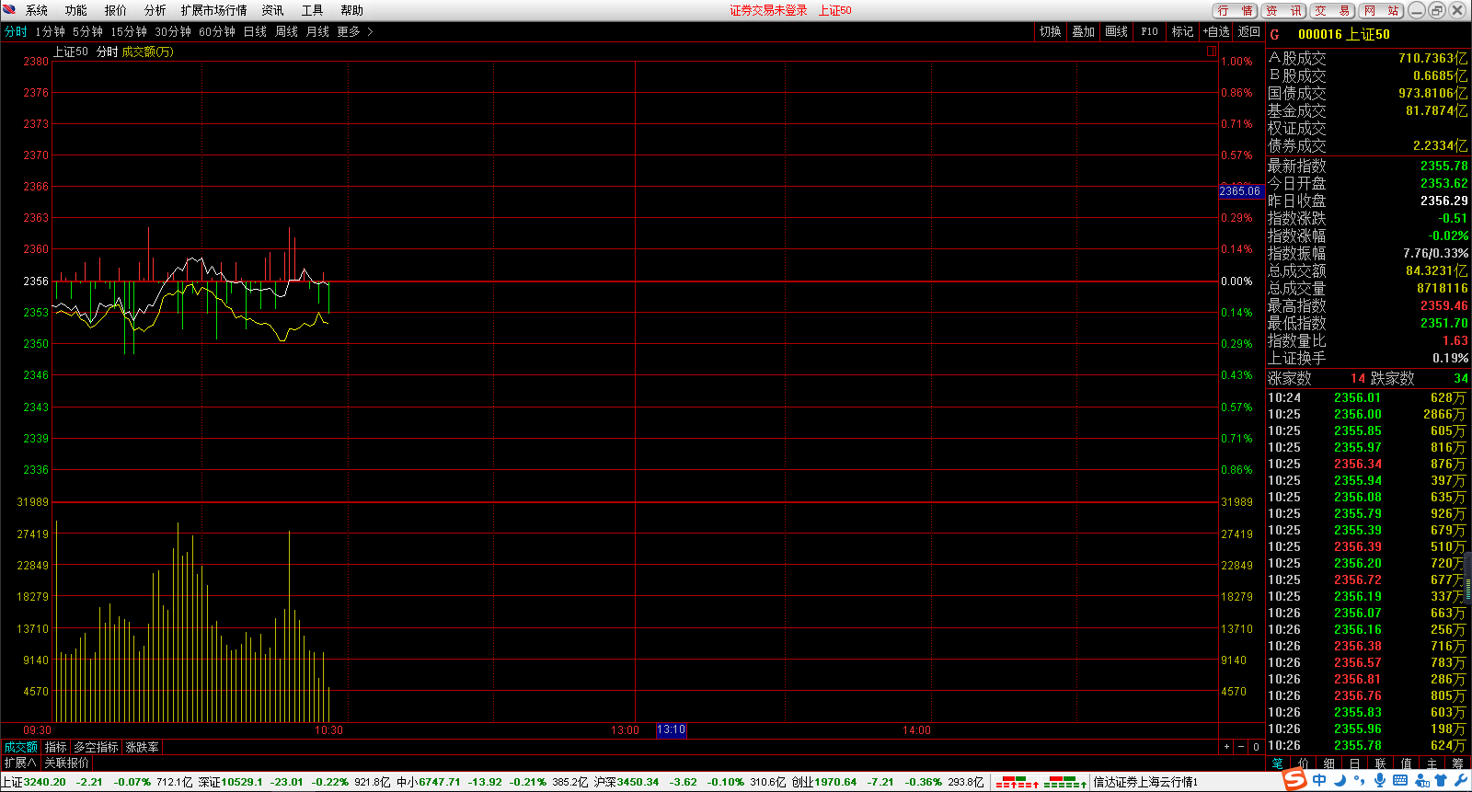1472x792 pixels.
Task: Open the 切换 switch dropdown
Action: 1050,31
